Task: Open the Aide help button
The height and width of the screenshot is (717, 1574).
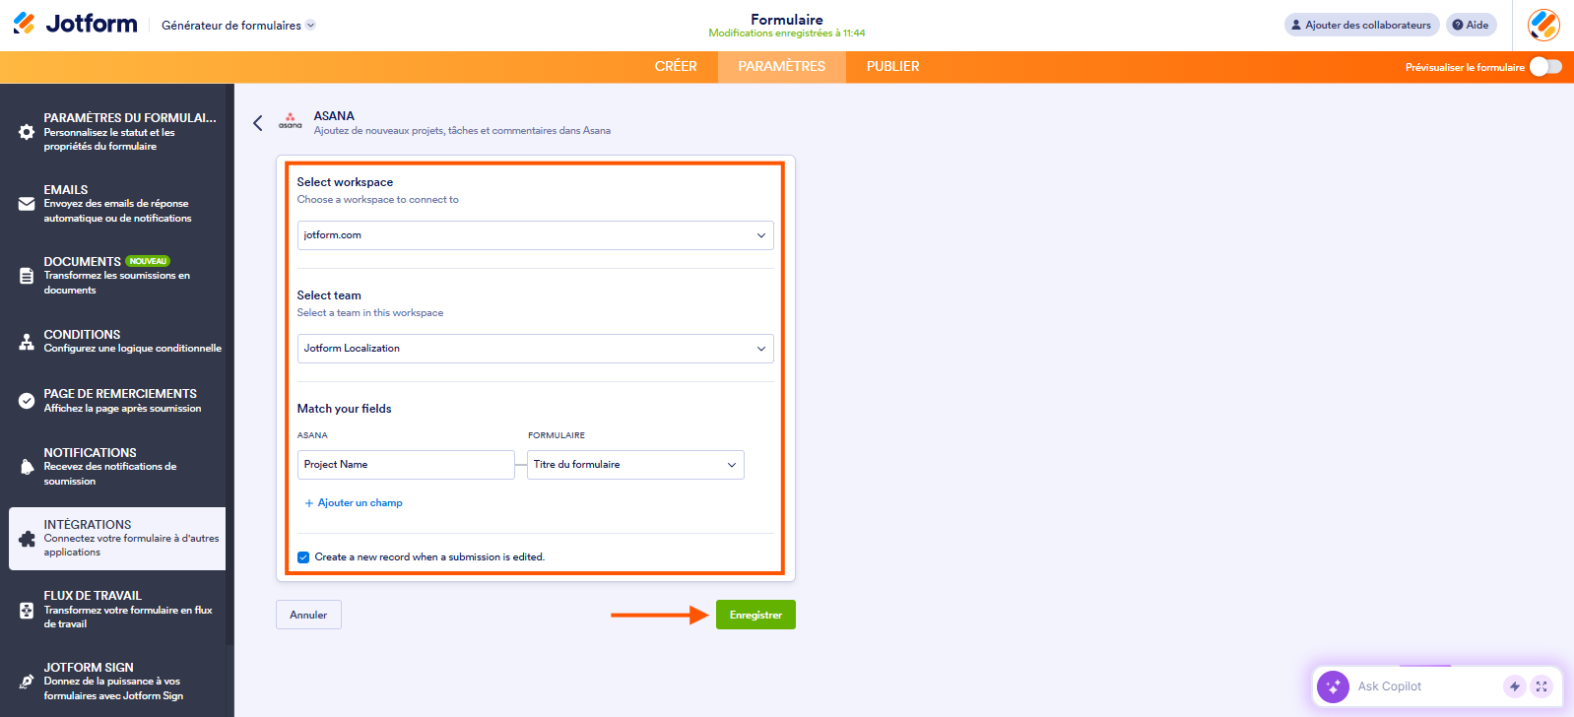Action: tap(1471, 25)
